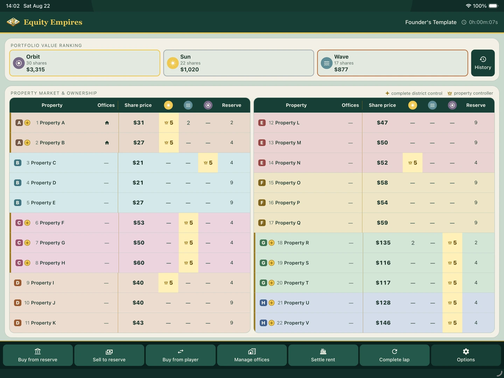
Task: Click the Wave column icon in the left table header
Action: click(x=188, y=105)
